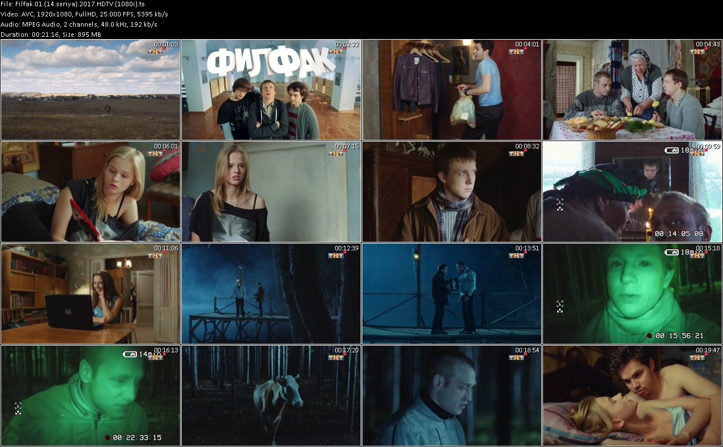Click the battery icon in the 00:16:13 frame
Image resolution: width=723 pixels, height=447 pixels.
[x=130, y=354]
